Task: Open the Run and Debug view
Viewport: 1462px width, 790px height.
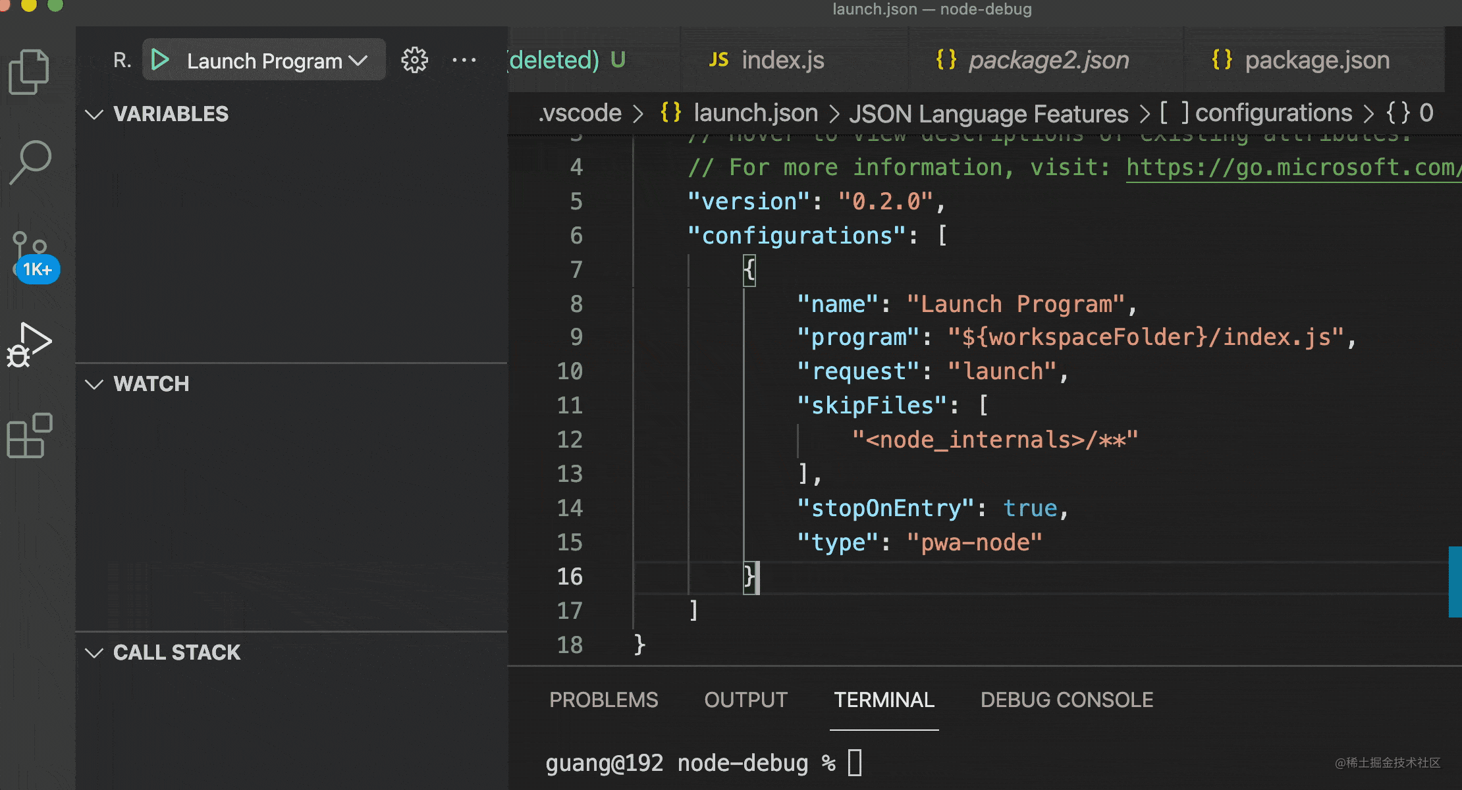Action: pos(29,345)
